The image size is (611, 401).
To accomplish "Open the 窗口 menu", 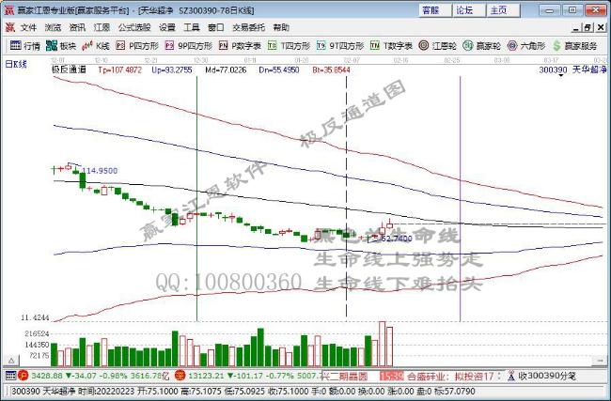I will point(216,27).
